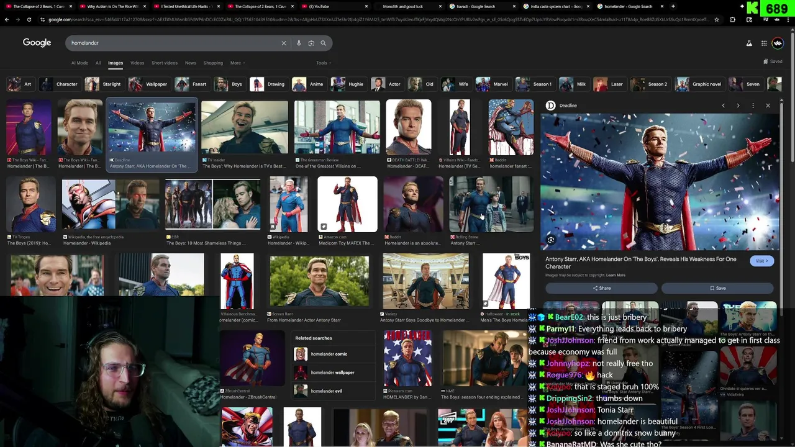The image size is (795, 447).
Task: Open the Short videos tab
Action: point(165,63)
